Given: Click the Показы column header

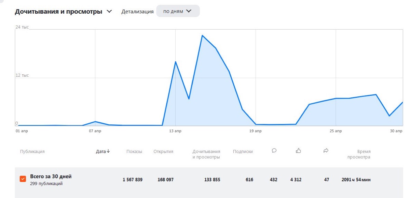Looking at the screenshot, I should (x=134, y=151).
